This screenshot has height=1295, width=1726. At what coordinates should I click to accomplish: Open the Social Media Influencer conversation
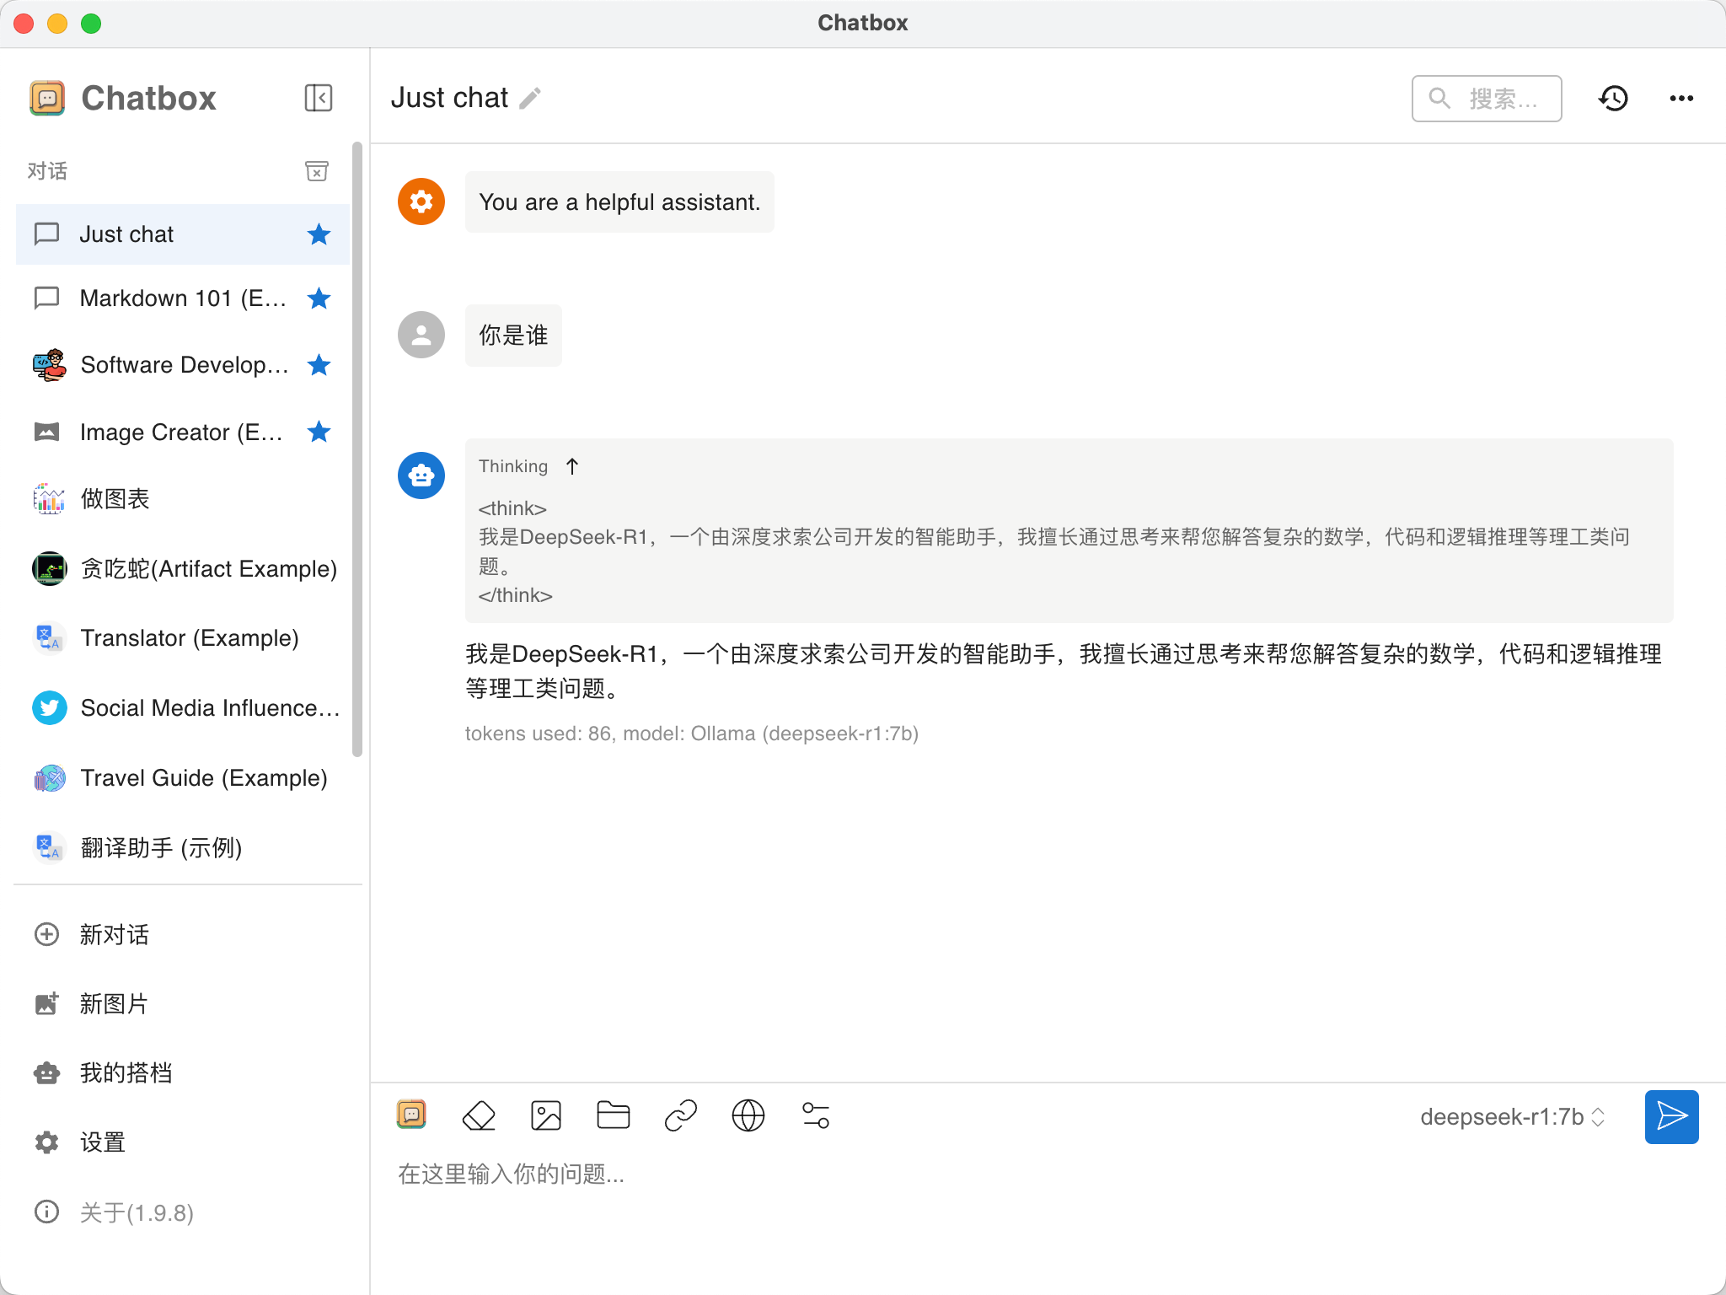click(182, 707)
